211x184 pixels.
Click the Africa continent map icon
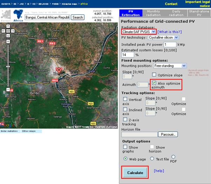tap(18, 15)
